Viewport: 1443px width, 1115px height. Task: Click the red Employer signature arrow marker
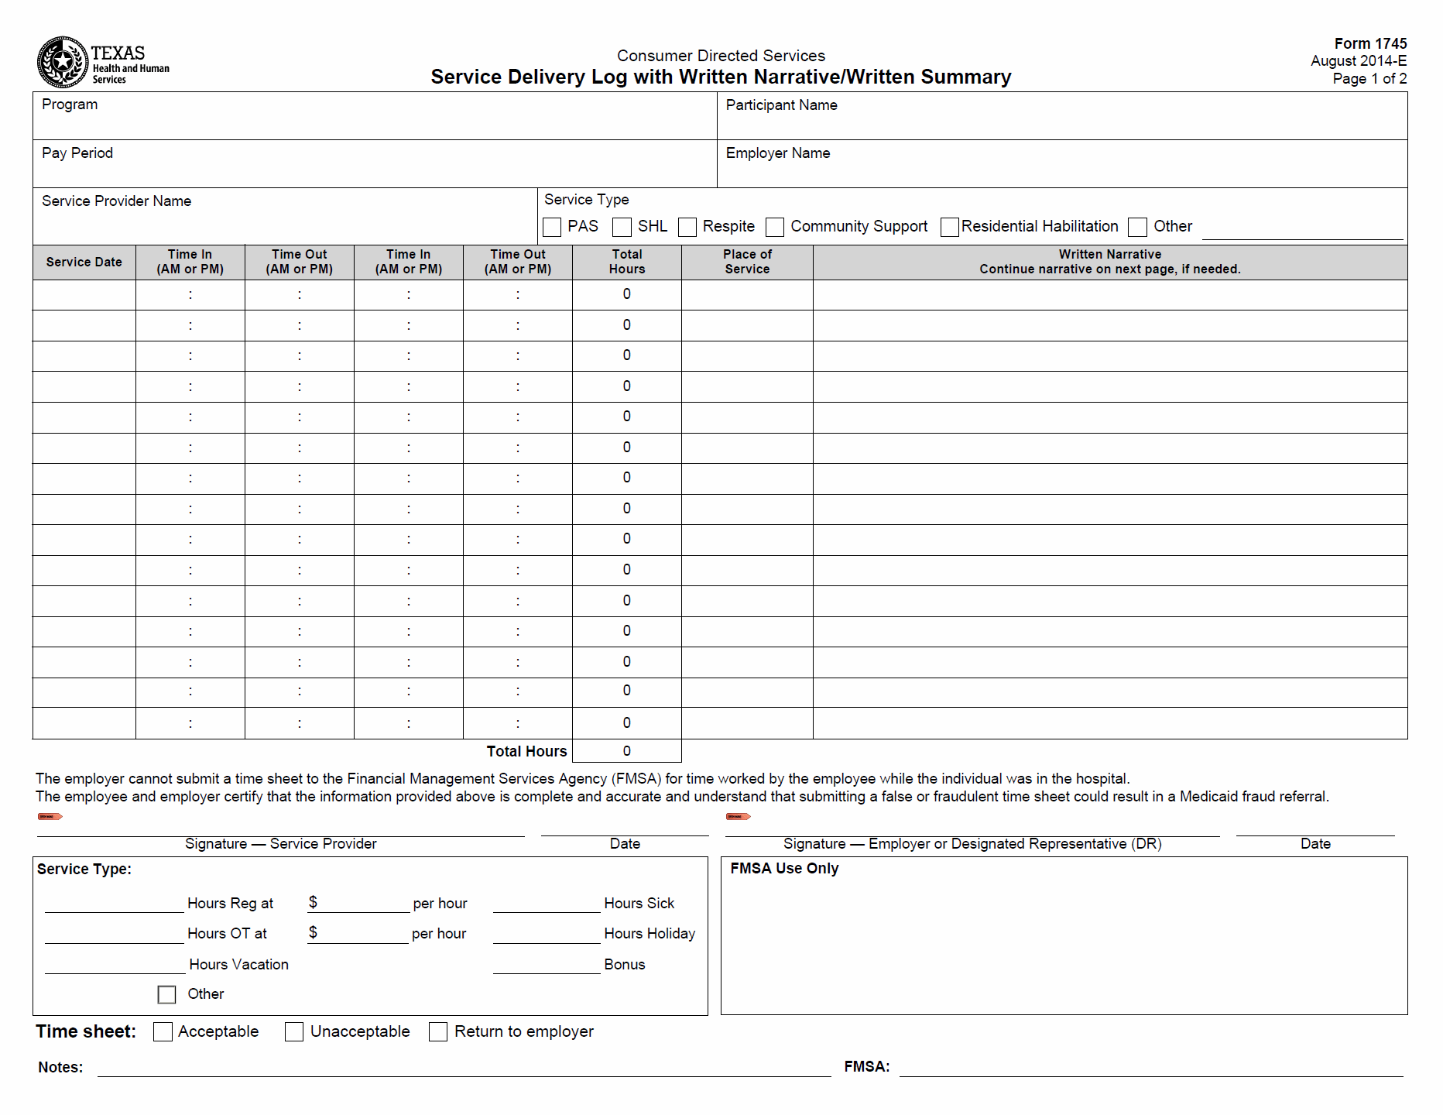click(x=738, y=816)
